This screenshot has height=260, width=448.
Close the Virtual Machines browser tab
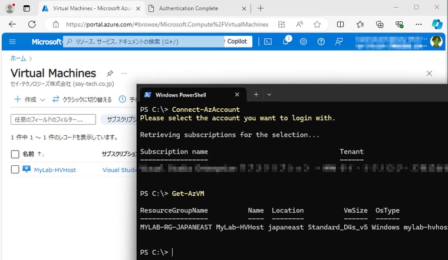[x=138, y=9]
